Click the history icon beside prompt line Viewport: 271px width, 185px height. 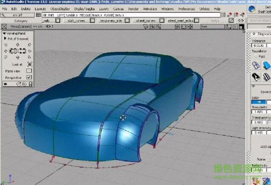pos(38,15)
